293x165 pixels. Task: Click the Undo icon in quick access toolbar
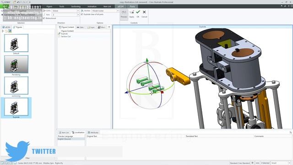click(18, 2)
